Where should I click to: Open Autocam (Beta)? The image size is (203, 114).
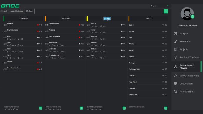pyautogui.click(x=187, y=92)
